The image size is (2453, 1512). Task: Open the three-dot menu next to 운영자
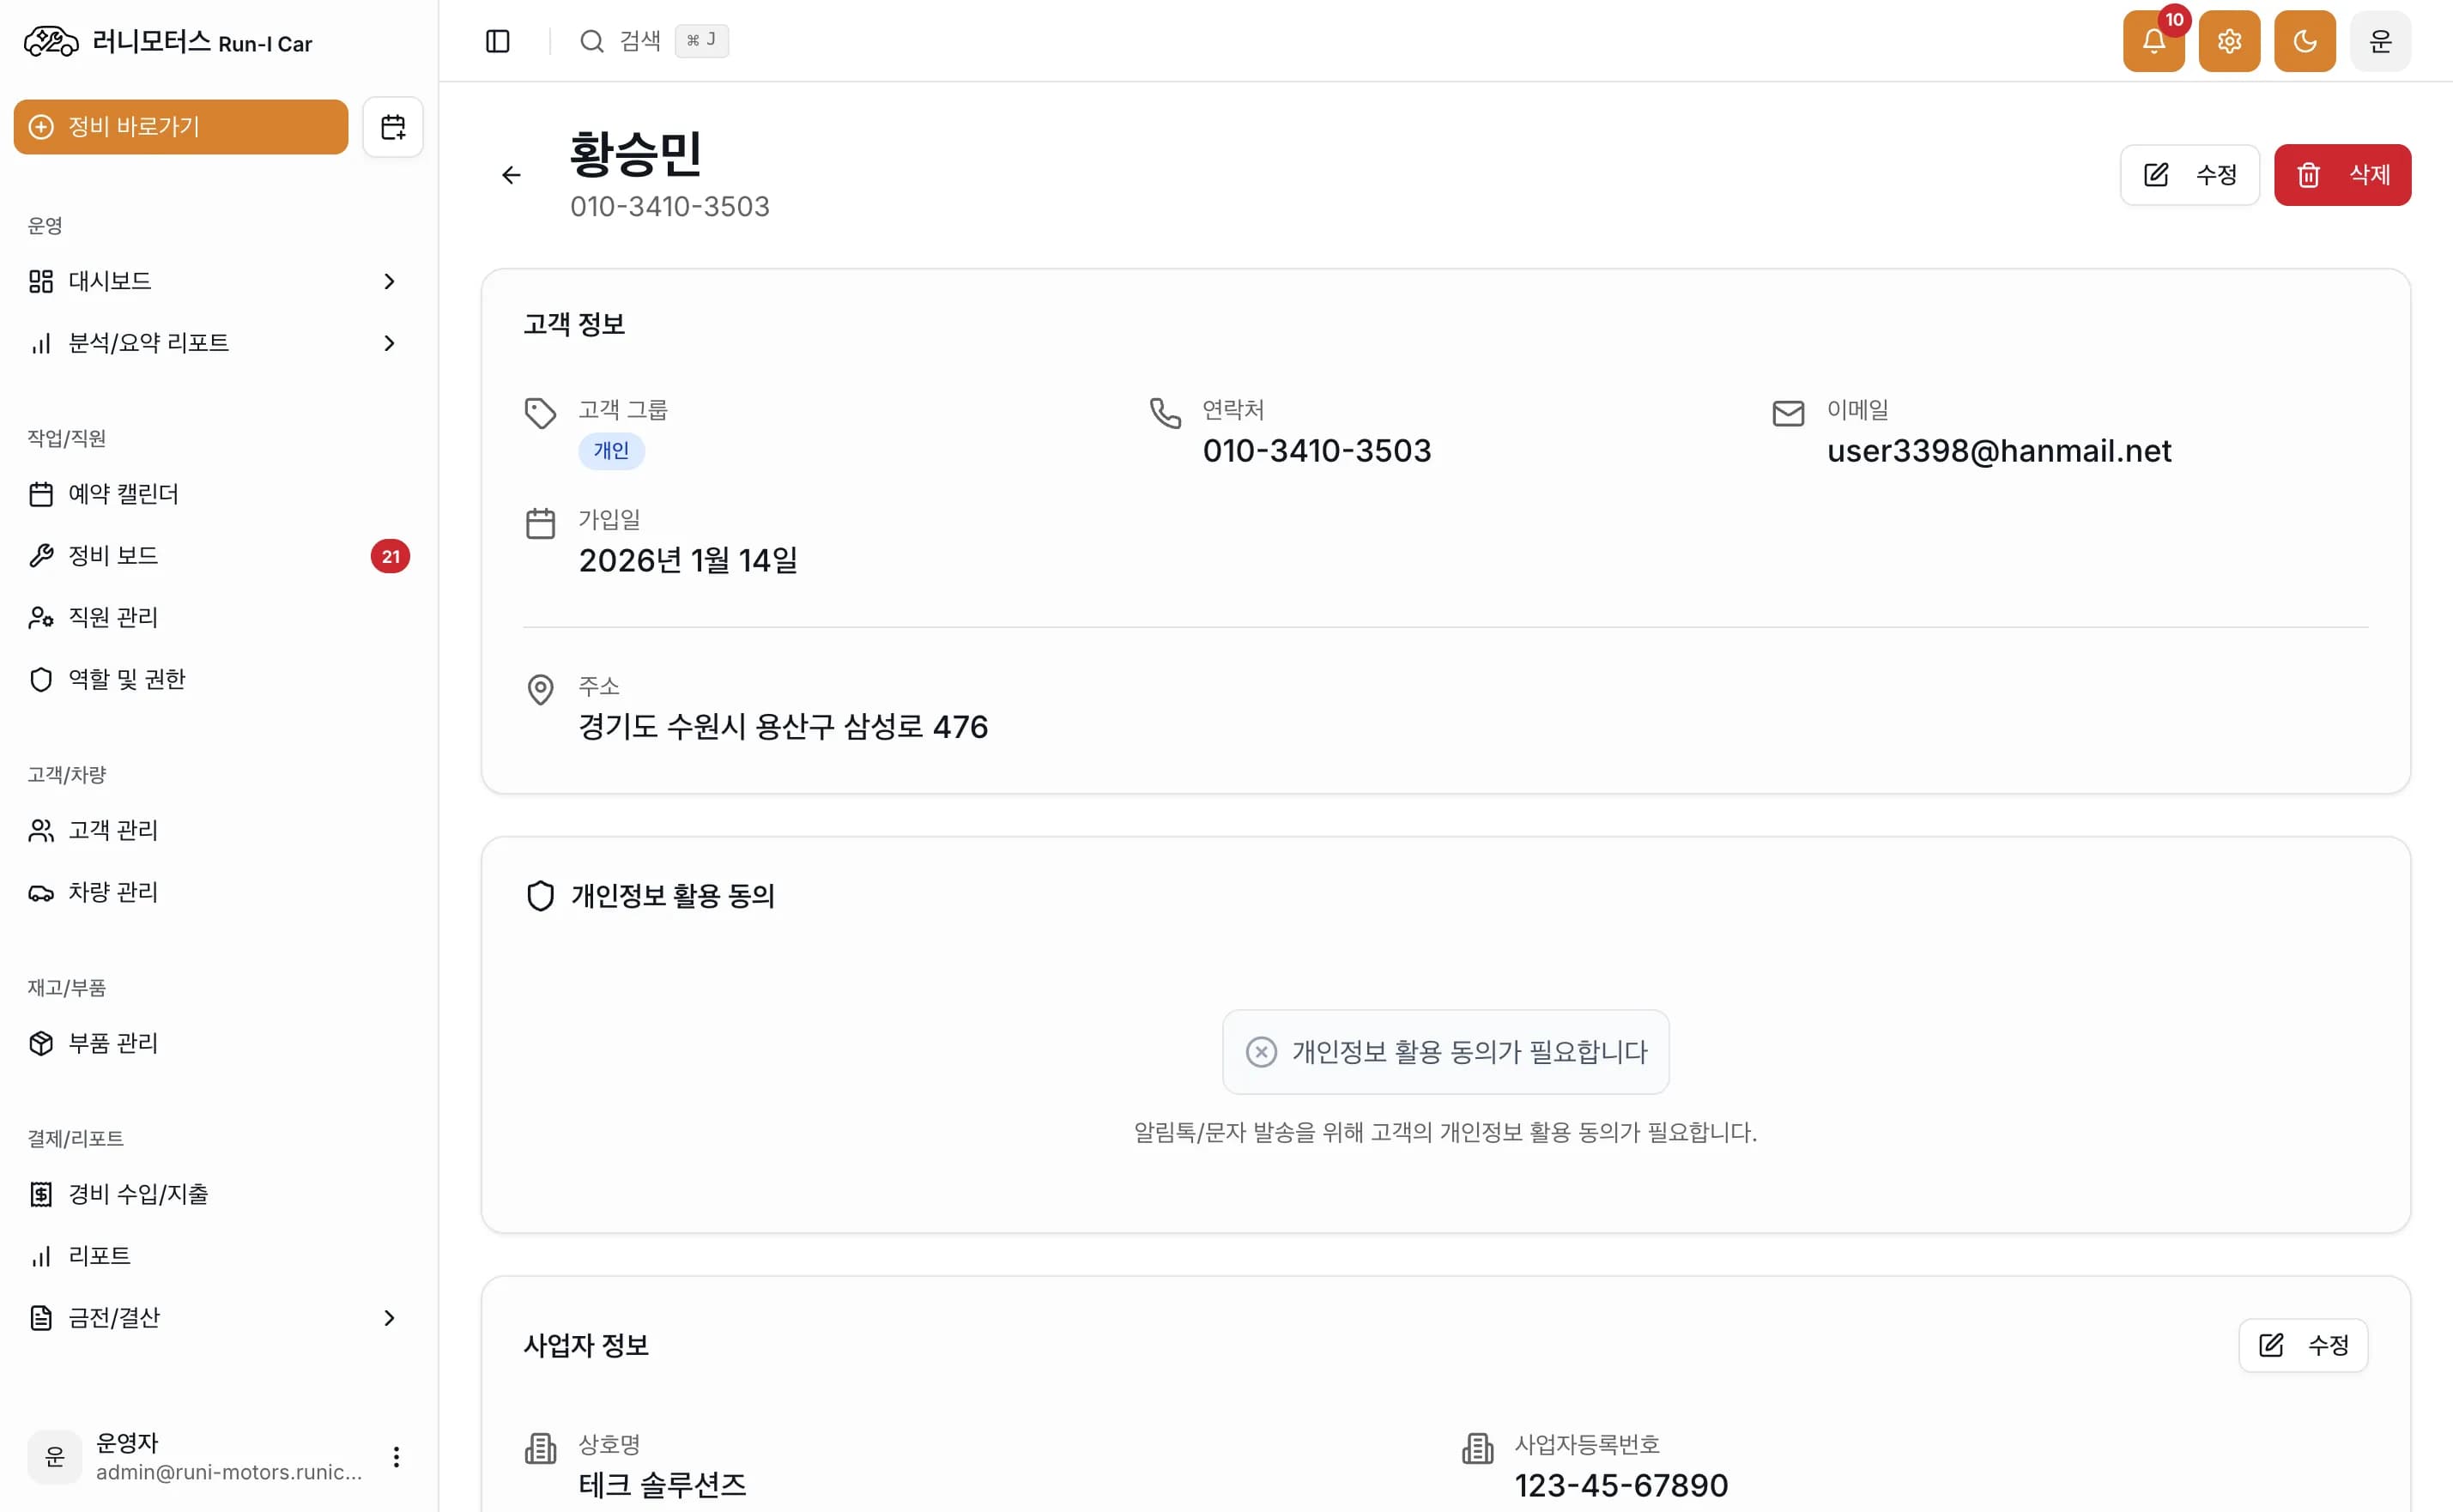(x=396, y=1456)
